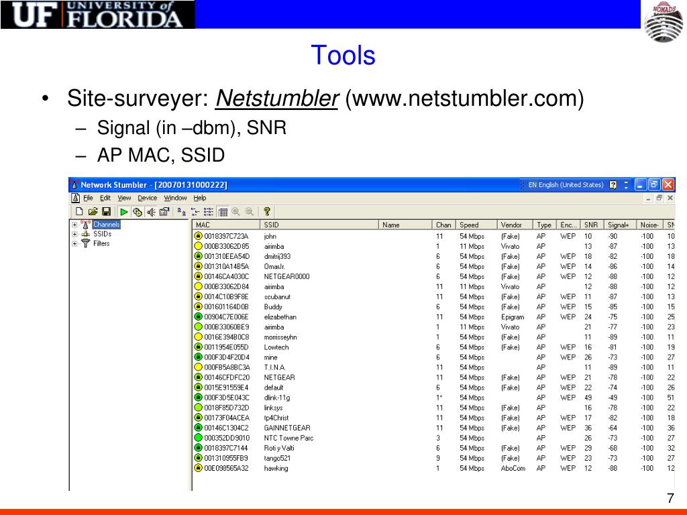
Task: Click the language bar help icon in title bar
Action: tap(613, 185)
